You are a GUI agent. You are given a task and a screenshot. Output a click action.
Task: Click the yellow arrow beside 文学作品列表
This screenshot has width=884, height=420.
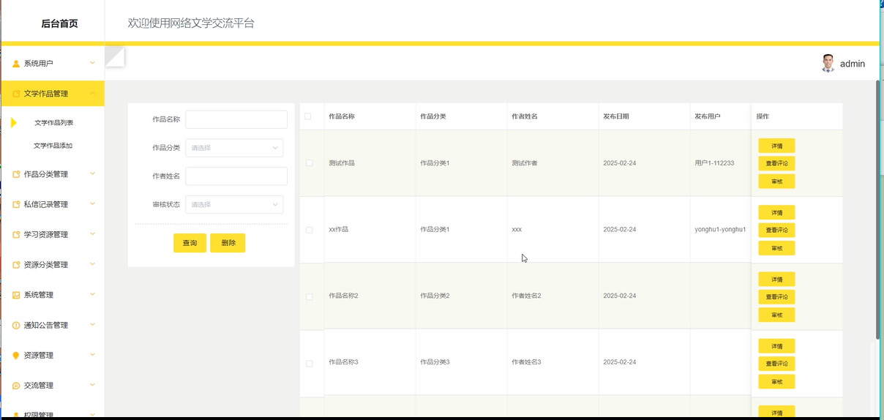pos(13,123)
